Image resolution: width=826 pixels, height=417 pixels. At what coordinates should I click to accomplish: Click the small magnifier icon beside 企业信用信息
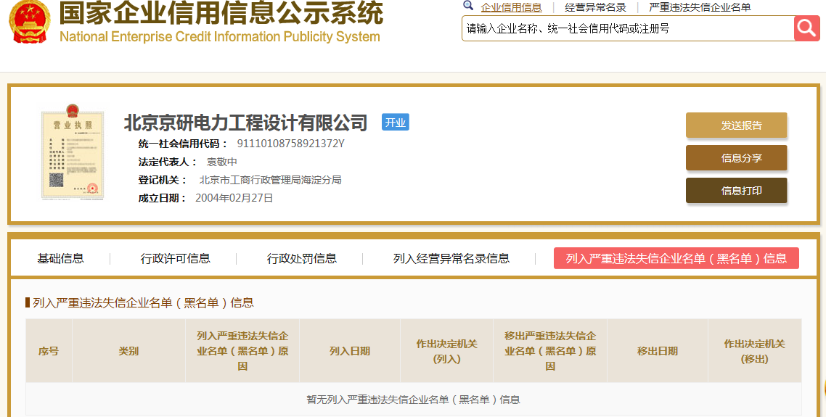click(467, 6)
